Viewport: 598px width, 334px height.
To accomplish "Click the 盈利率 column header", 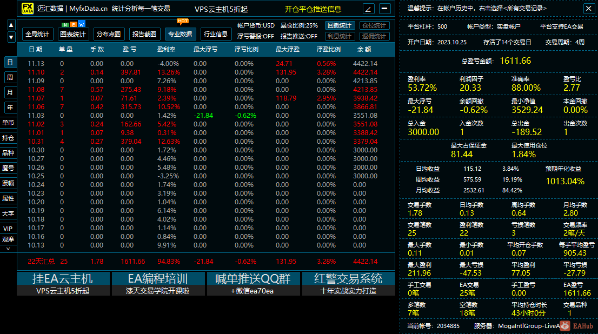I will [167, 49].
